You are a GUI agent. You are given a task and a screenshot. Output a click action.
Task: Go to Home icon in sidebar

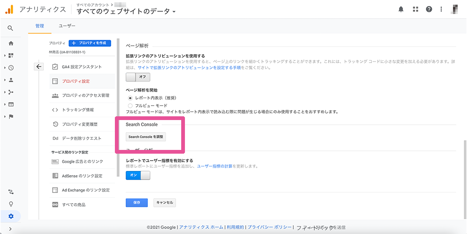(x=11, y=43)
